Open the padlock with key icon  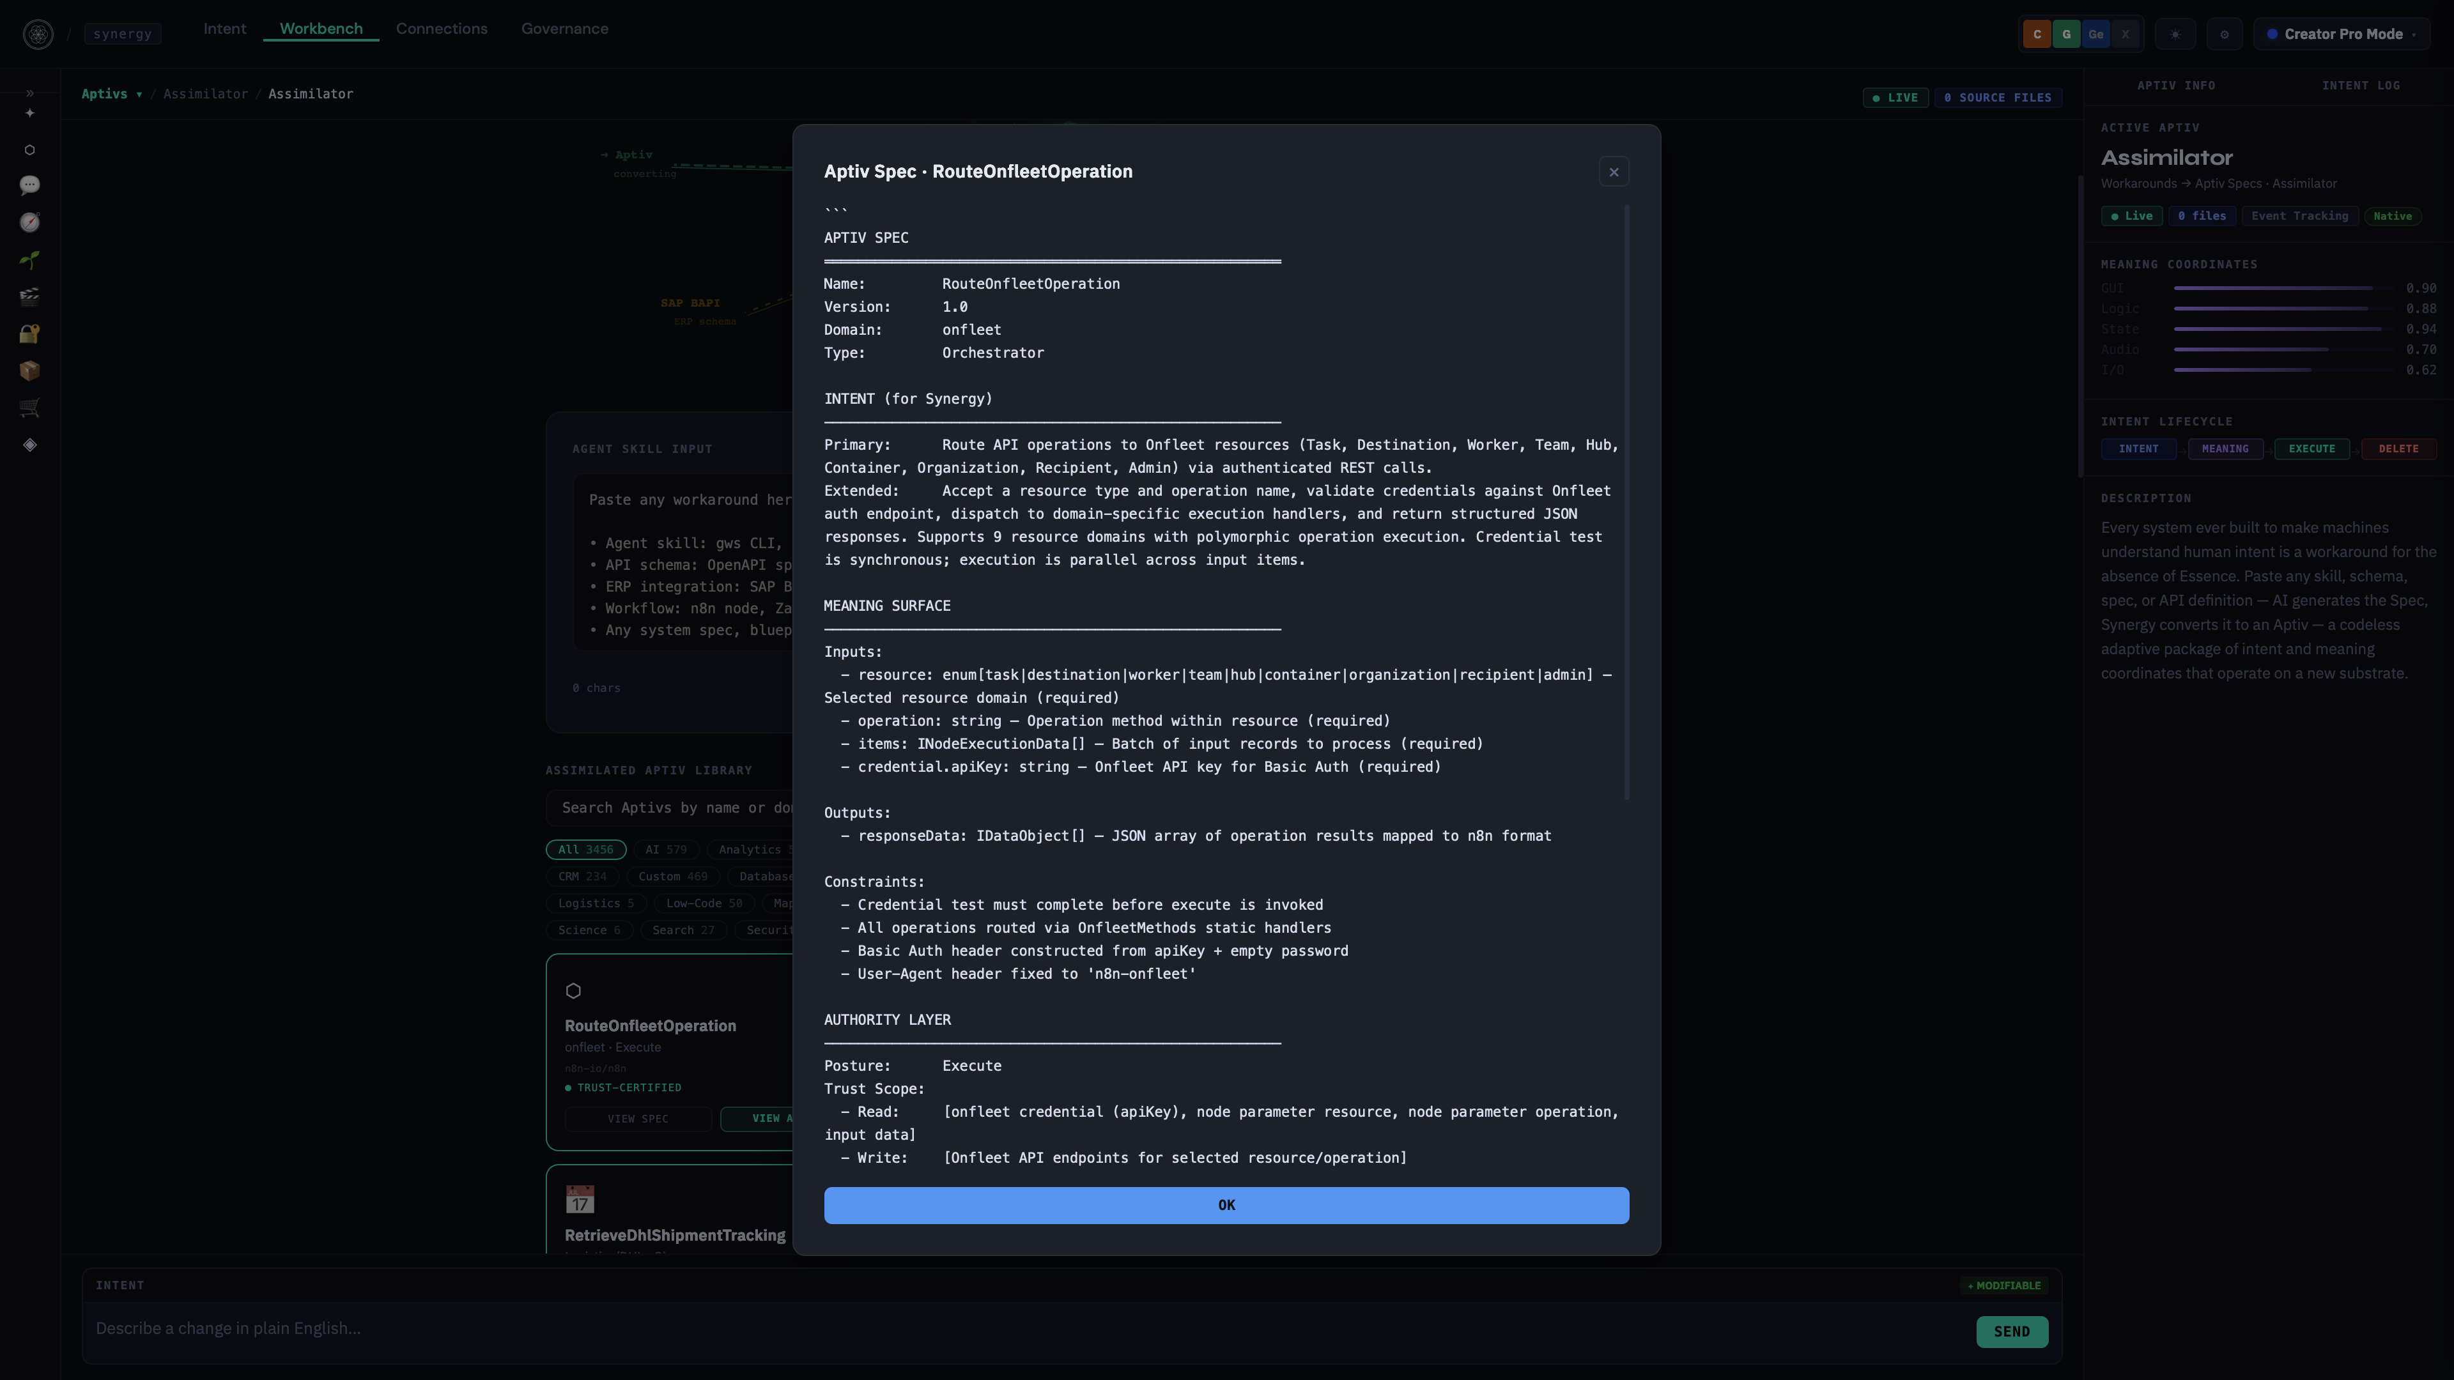coord(29,333)
